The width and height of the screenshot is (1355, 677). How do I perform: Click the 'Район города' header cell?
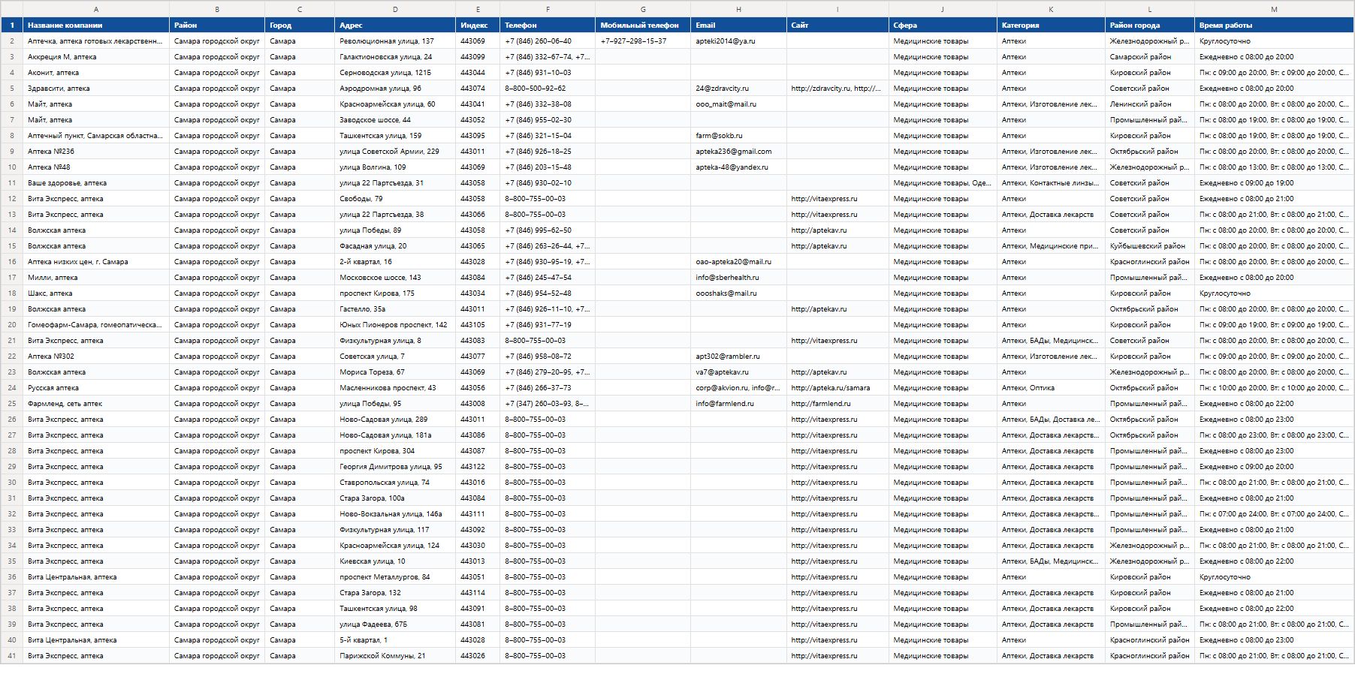tap(1150, 26)
